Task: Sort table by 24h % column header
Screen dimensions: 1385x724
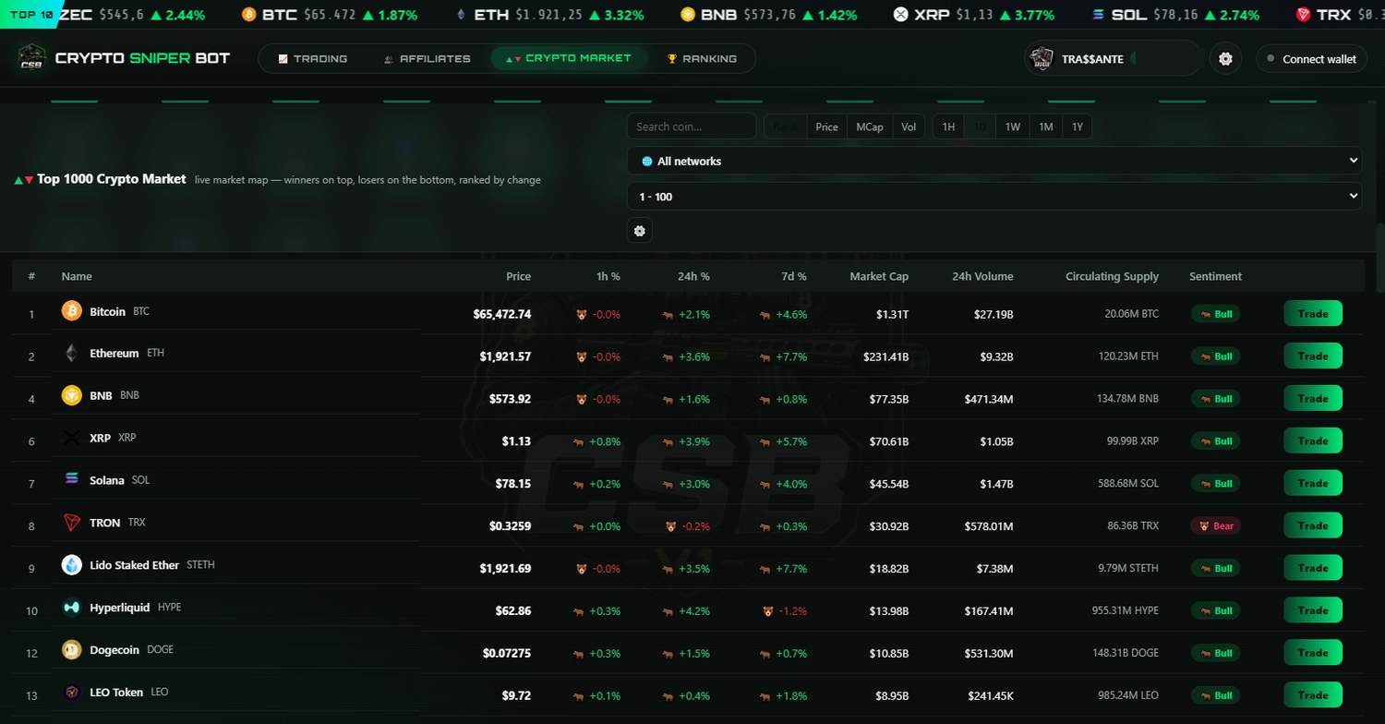Action: pos(692,276)
